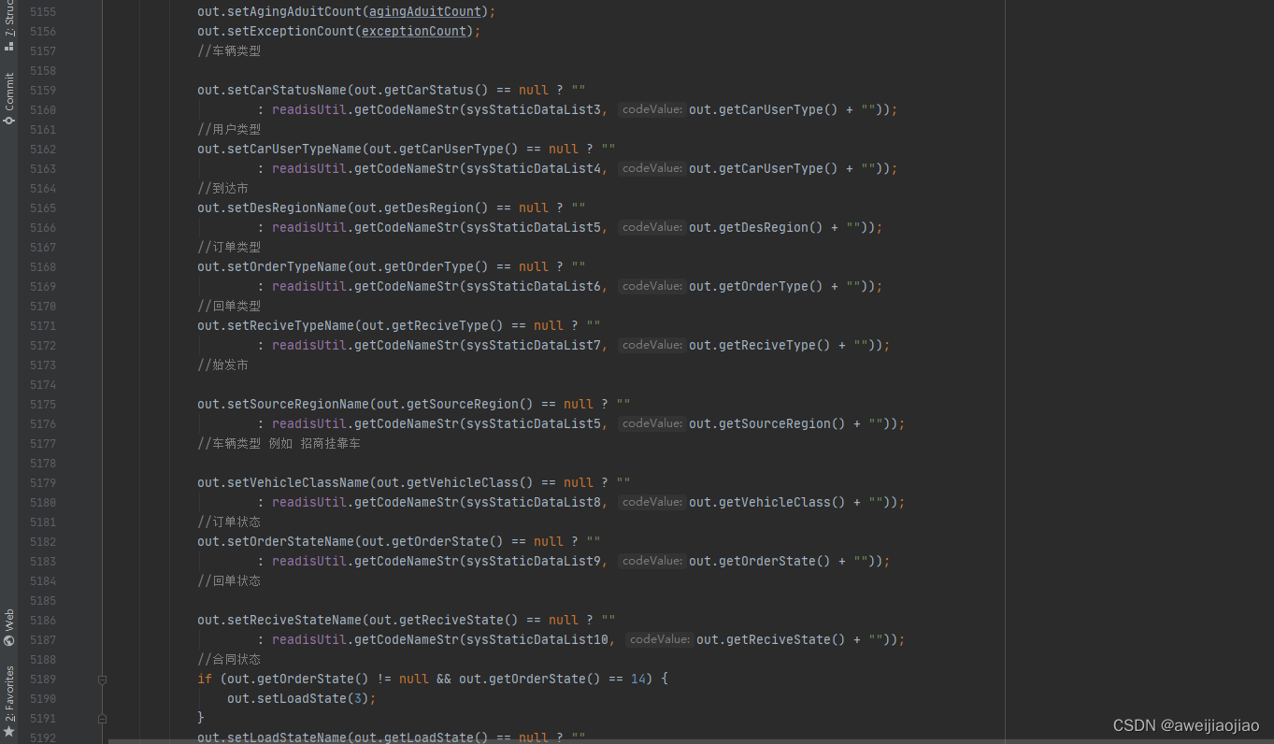Click the underlined exceptionCount argument
The image size is (1274, 744).
[414, 32]
